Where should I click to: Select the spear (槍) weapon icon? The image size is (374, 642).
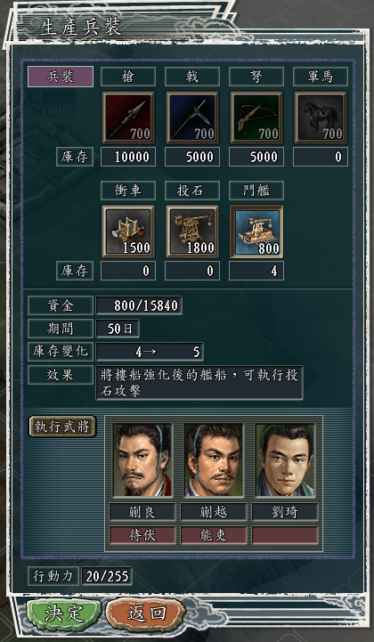point(128,118)
